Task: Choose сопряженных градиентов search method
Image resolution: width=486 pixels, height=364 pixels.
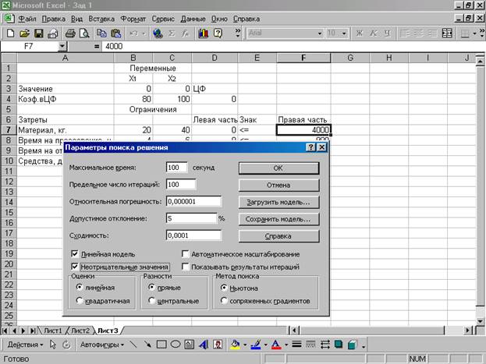Action: click(225, 300)
